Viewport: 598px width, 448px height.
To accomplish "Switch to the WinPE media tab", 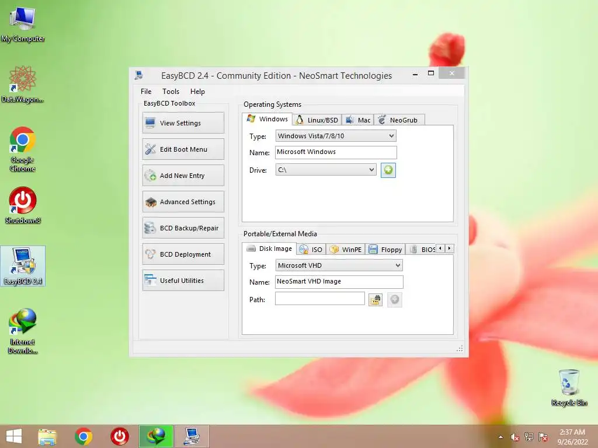I will [x=346, y=250].
